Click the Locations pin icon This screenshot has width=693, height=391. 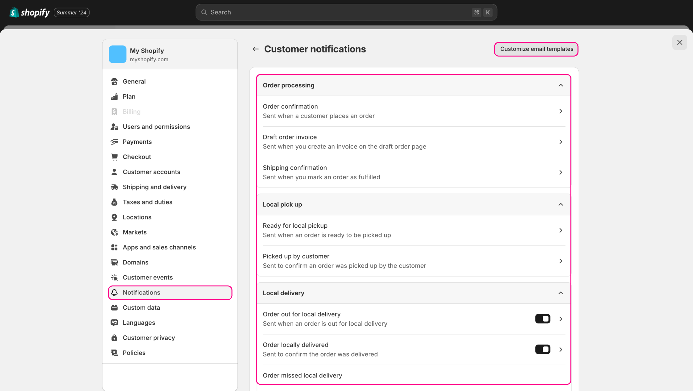[x=114, y=217]
